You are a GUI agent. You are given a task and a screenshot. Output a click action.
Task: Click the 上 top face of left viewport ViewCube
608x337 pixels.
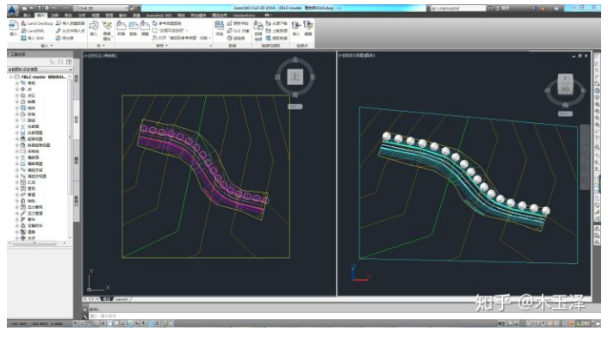pyautogui.click(x=295, y=77)
